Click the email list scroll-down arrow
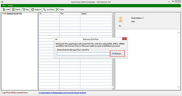Viewport: 182px width, 96px height. click(113, 89)
